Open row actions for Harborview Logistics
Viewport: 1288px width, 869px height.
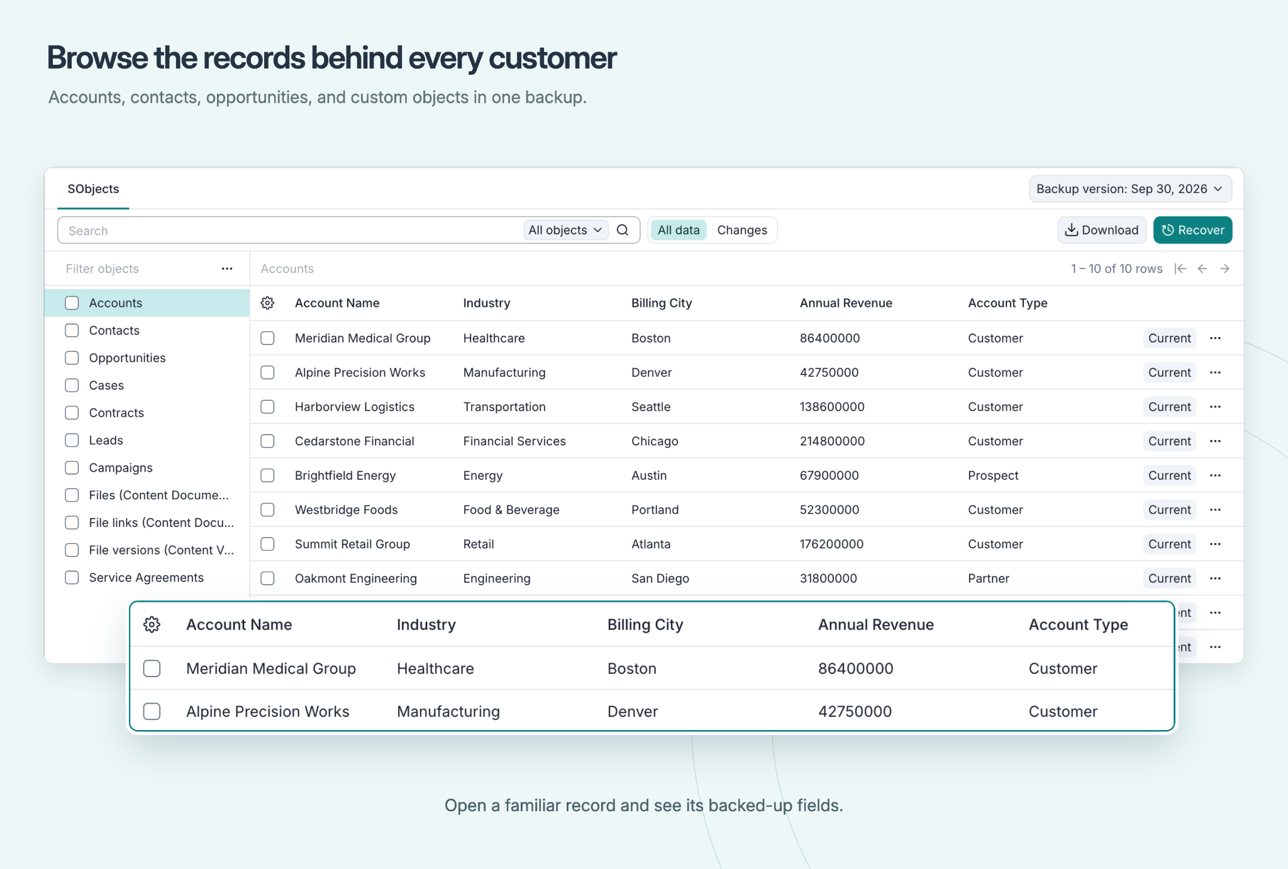(1215, 407)
